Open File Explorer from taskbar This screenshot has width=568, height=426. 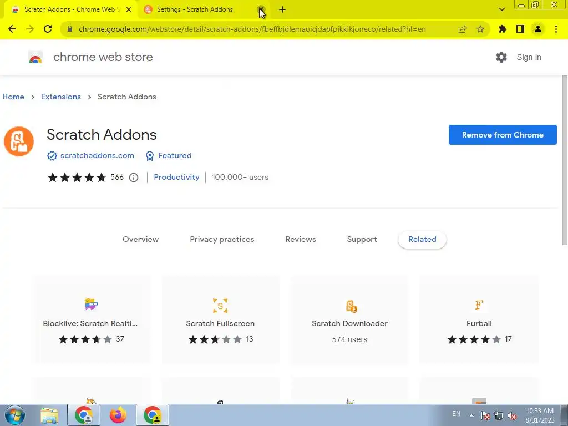tap(49, 415)
